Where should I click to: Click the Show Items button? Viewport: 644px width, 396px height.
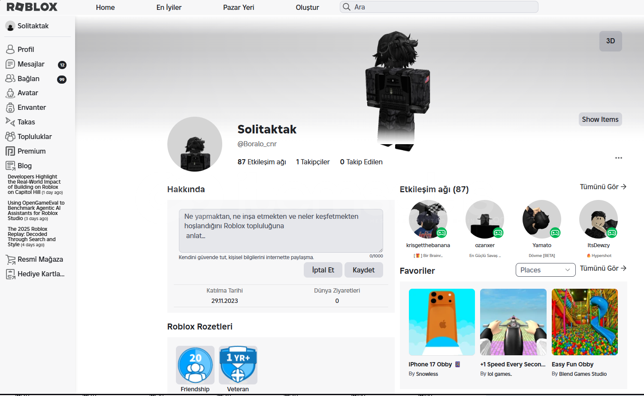600,119
